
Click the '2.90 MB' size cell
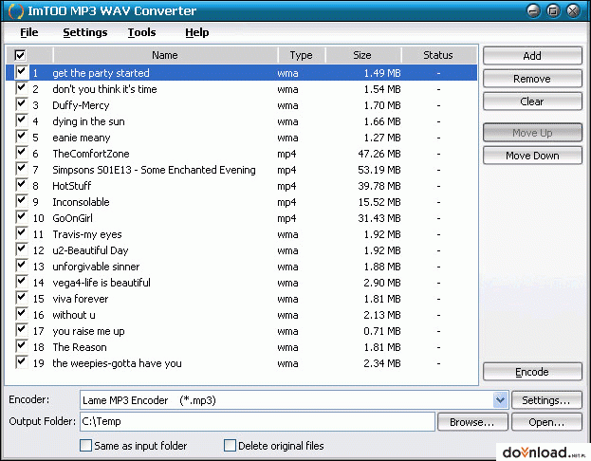[382, 283]
